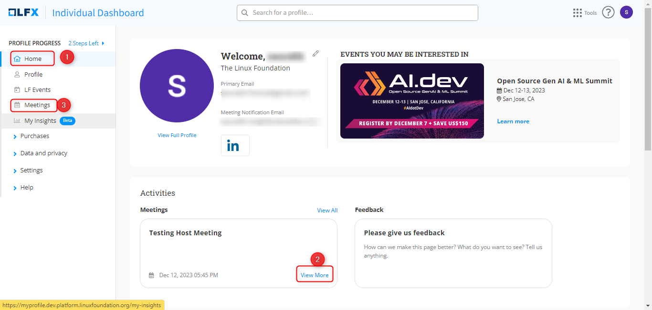
Task: Click View More on Testing Host Meeting
Action: [x=315, y=275]
